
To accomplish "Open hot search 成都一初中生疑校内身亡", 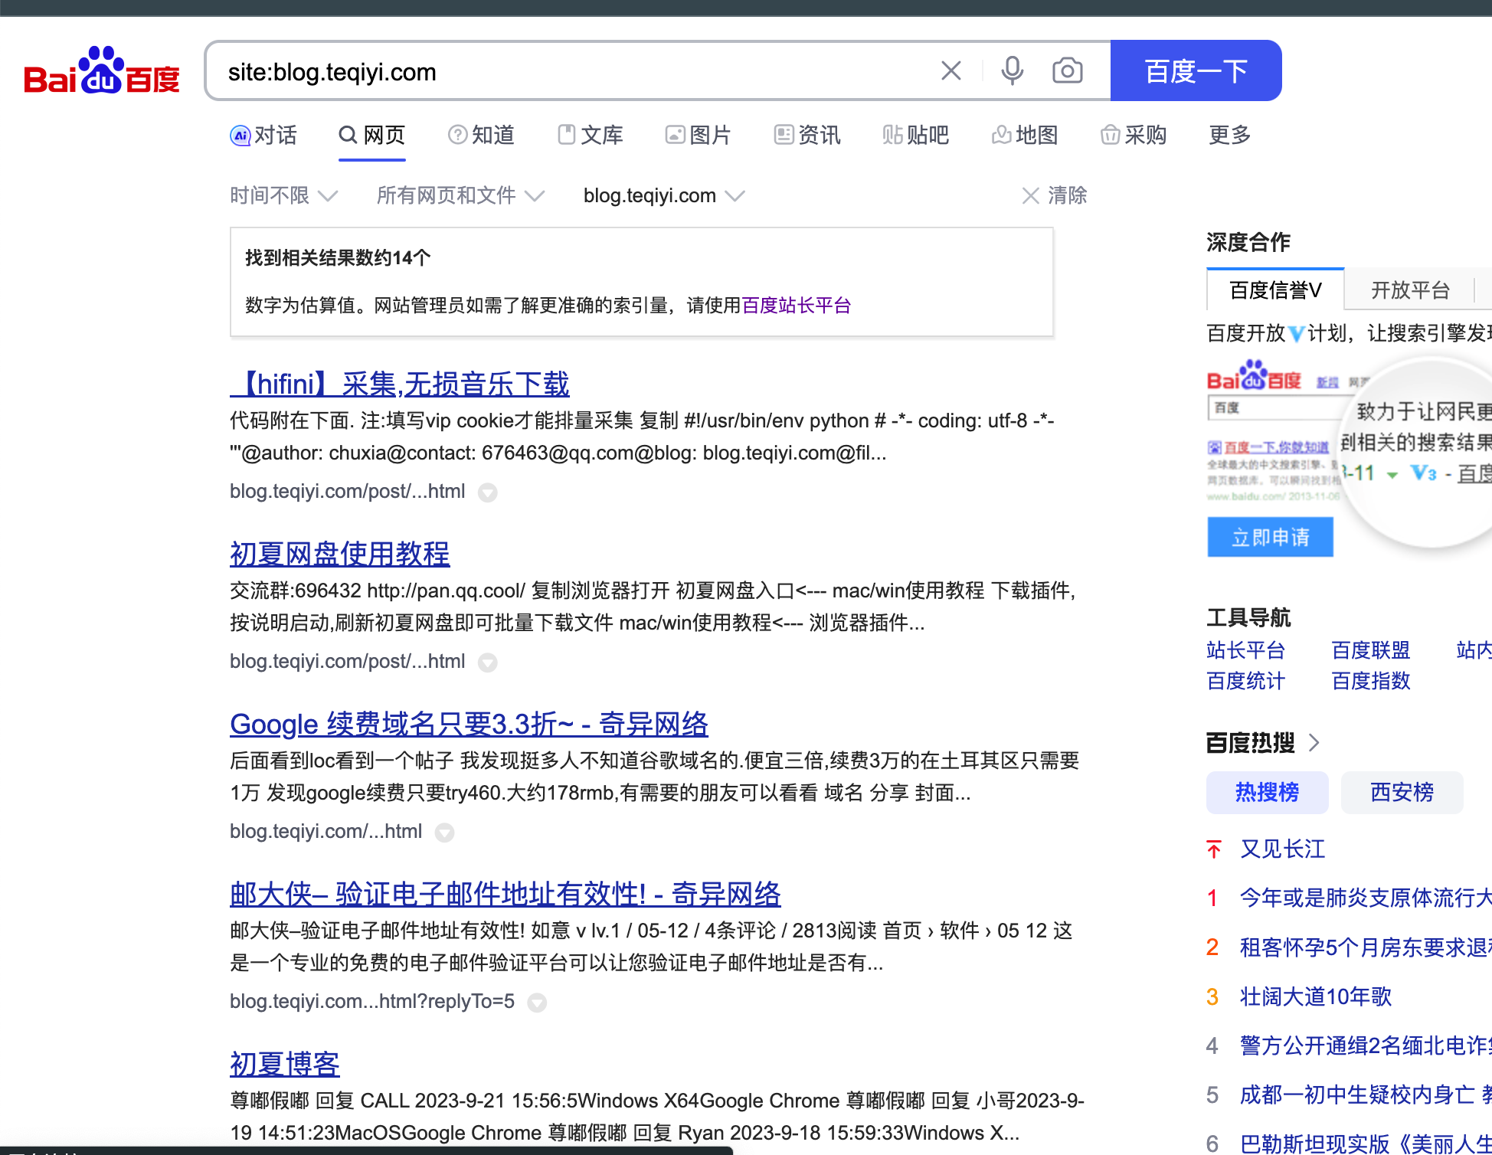I will 1366,1094.
